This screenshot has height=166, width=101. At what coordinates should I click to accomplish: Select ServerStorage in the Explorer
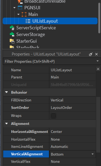[x=30, y=34]
